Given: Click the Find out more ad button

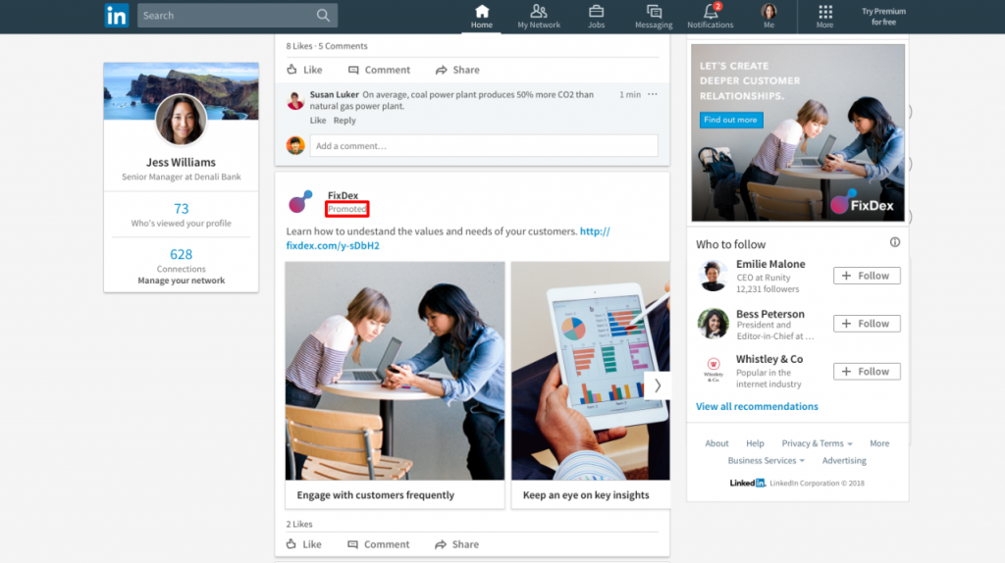Looking at the screenshot, I should click(x=731, y=120).
